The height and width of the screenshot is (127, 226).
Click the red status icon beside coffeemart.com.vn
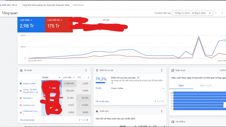click(x=21, y=113)
